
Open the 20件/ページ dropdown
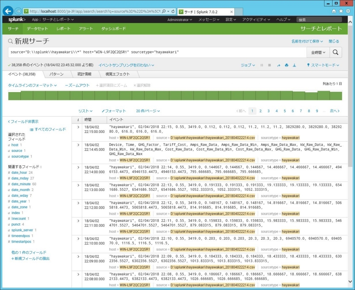[x=148, y=111]
